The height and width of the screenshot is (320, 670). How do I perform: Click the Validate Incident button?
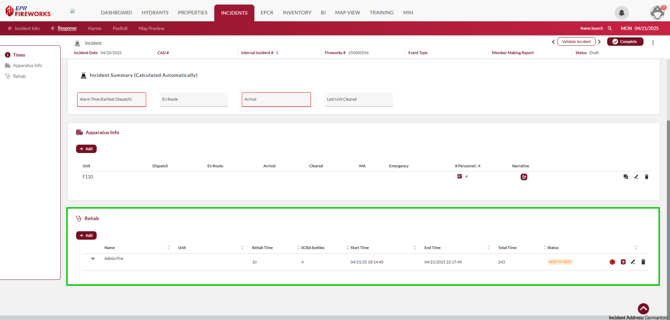point(576,42)
